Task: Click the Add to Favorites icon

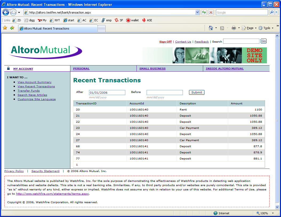Action: (x=12, y=28)
